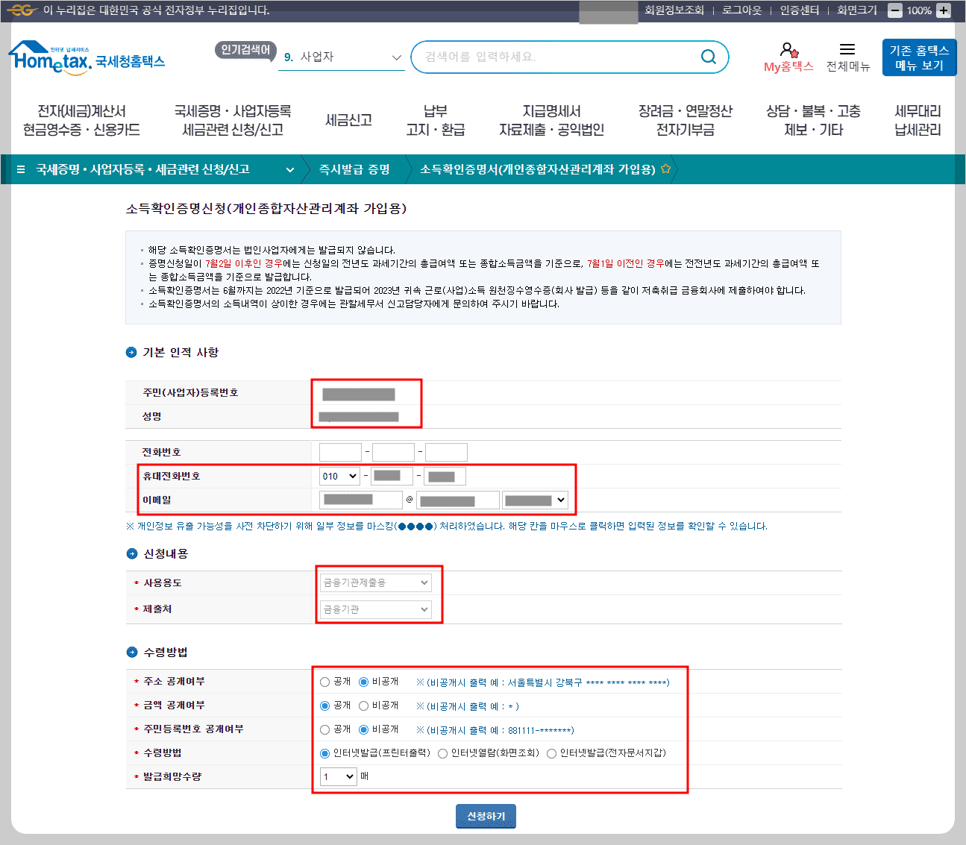Increase screen size with the plus icon
This screenshot has height=845, width=966.
coord(944,10)
